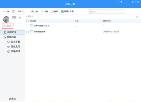Click the 全部文件 document icon
Viewport: 141px width, 102px height.
[5, 32]
